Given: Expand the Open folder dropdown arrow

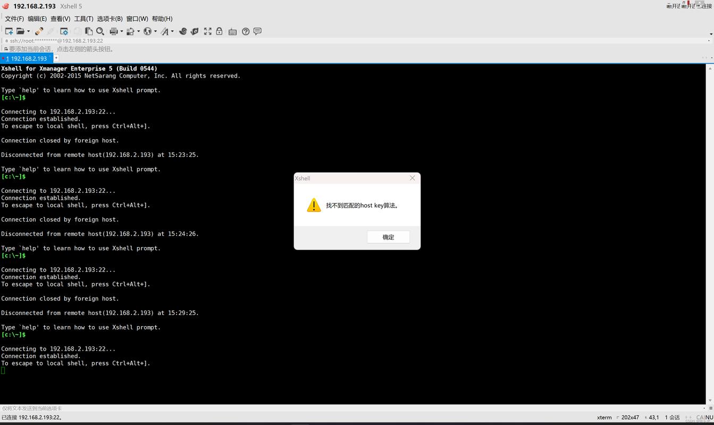Looking at the screenshot, I should click(x=29, y=31).
